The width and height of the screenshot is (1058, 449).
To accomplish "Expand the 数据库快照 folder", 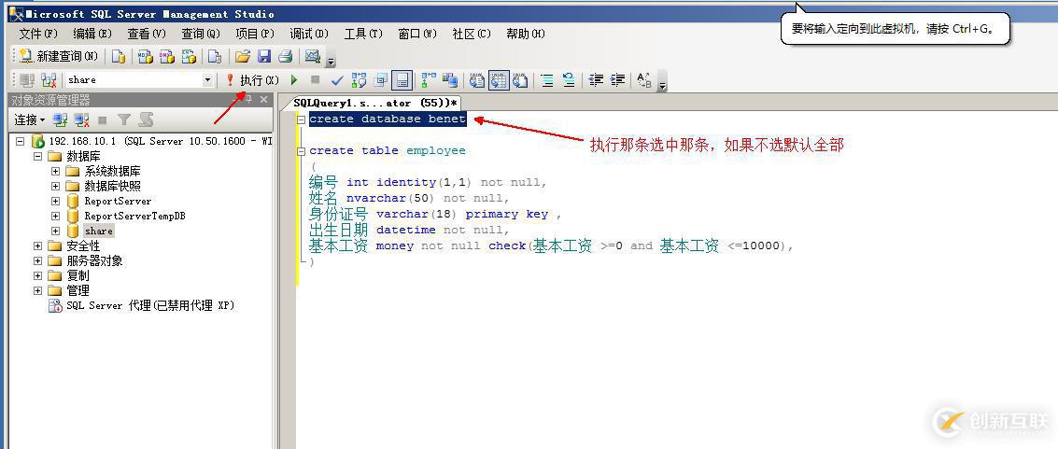I will pyautogui.click(x=55, y=186).
